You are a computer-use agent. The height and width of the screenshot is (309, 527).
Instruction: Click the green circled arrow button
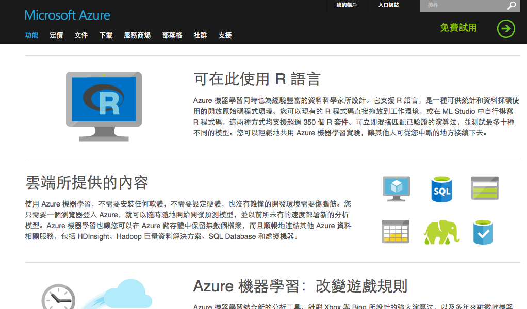[x=506, y=28]
